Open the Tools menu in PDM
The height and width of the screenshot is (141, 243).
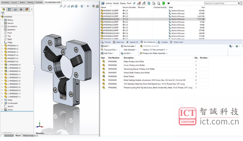coord(129,3)
